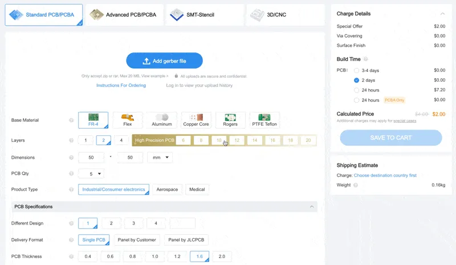Image resolution: width=456 pixels, height=265 pixels.
Task: Open the SMT-Stencil tab
Action: click(x=205, y=15)
